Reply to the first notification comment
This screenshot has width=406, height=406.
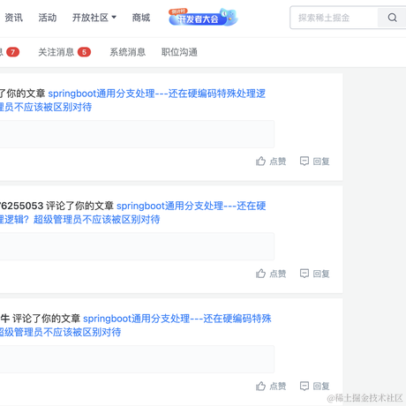314,162
